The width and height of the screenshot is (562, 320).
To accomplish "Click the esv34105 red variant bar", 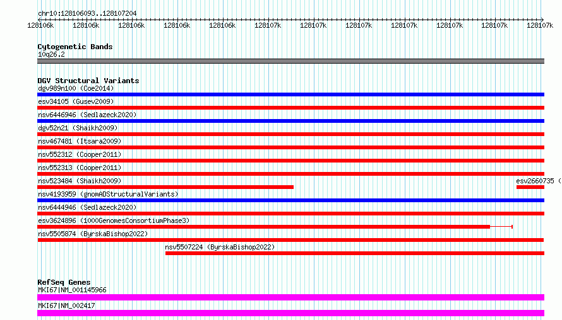I will 290,108.
